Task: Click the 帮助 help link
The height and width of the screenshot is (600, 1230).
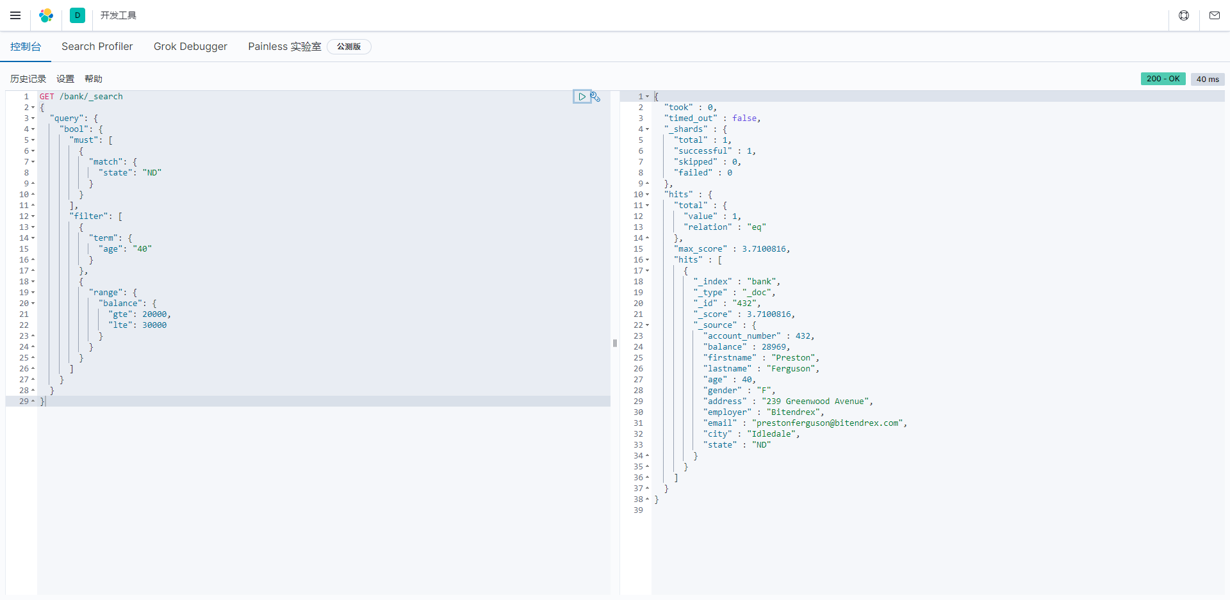Action: point(94,79)
